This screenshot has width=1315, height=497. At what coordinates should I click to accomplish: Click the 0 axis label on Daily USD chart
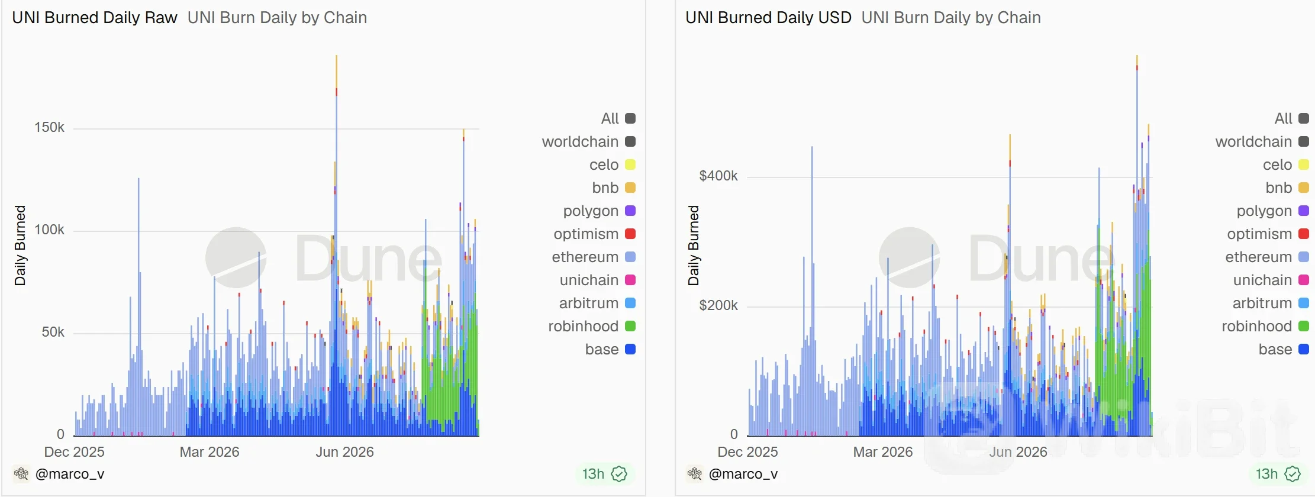tap(734, 434)
